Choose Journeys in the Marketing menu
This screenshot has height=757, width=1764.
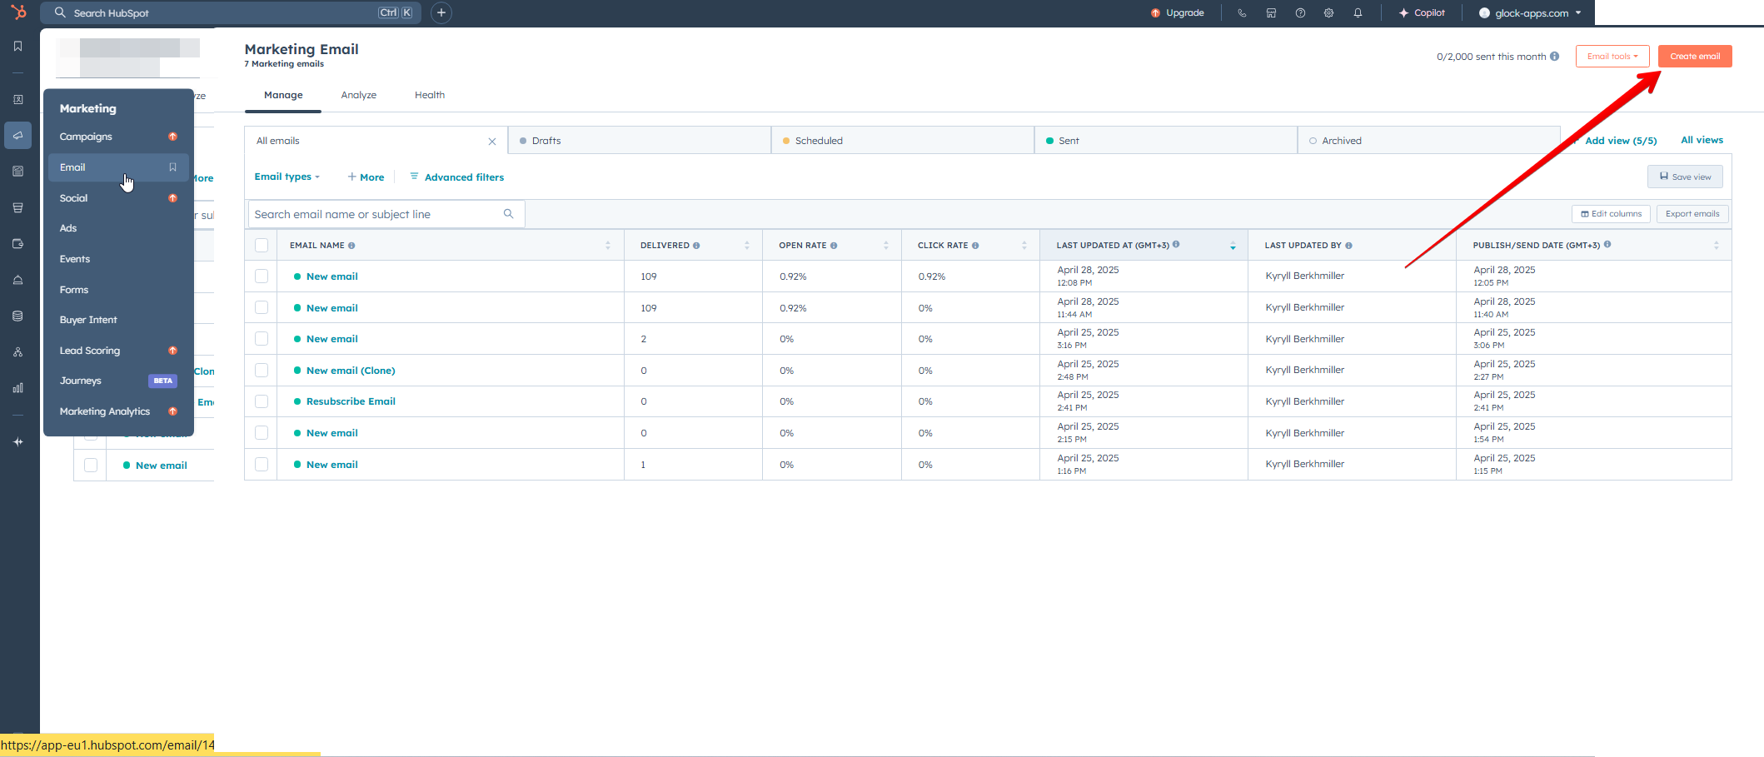click(x=117, y=381)
